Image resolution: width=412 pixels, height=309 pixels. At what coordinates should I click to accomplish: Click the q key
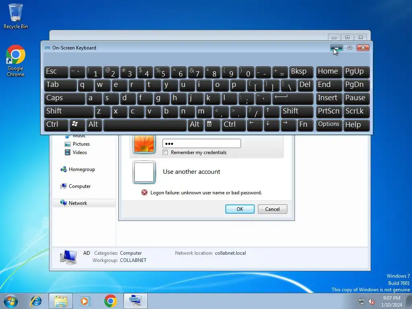tap(86, 86)
